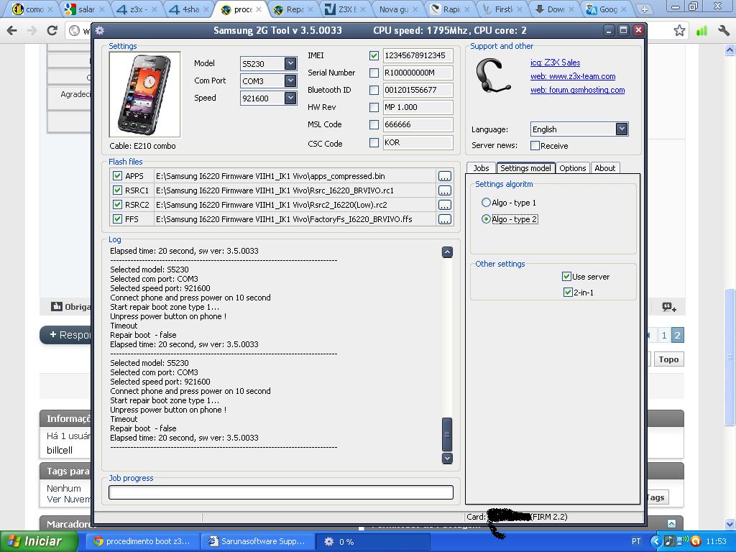Screen dimensions: 736x552
Task: Click the add-comment speech bubble icon on page
Action: pos(669,308)
